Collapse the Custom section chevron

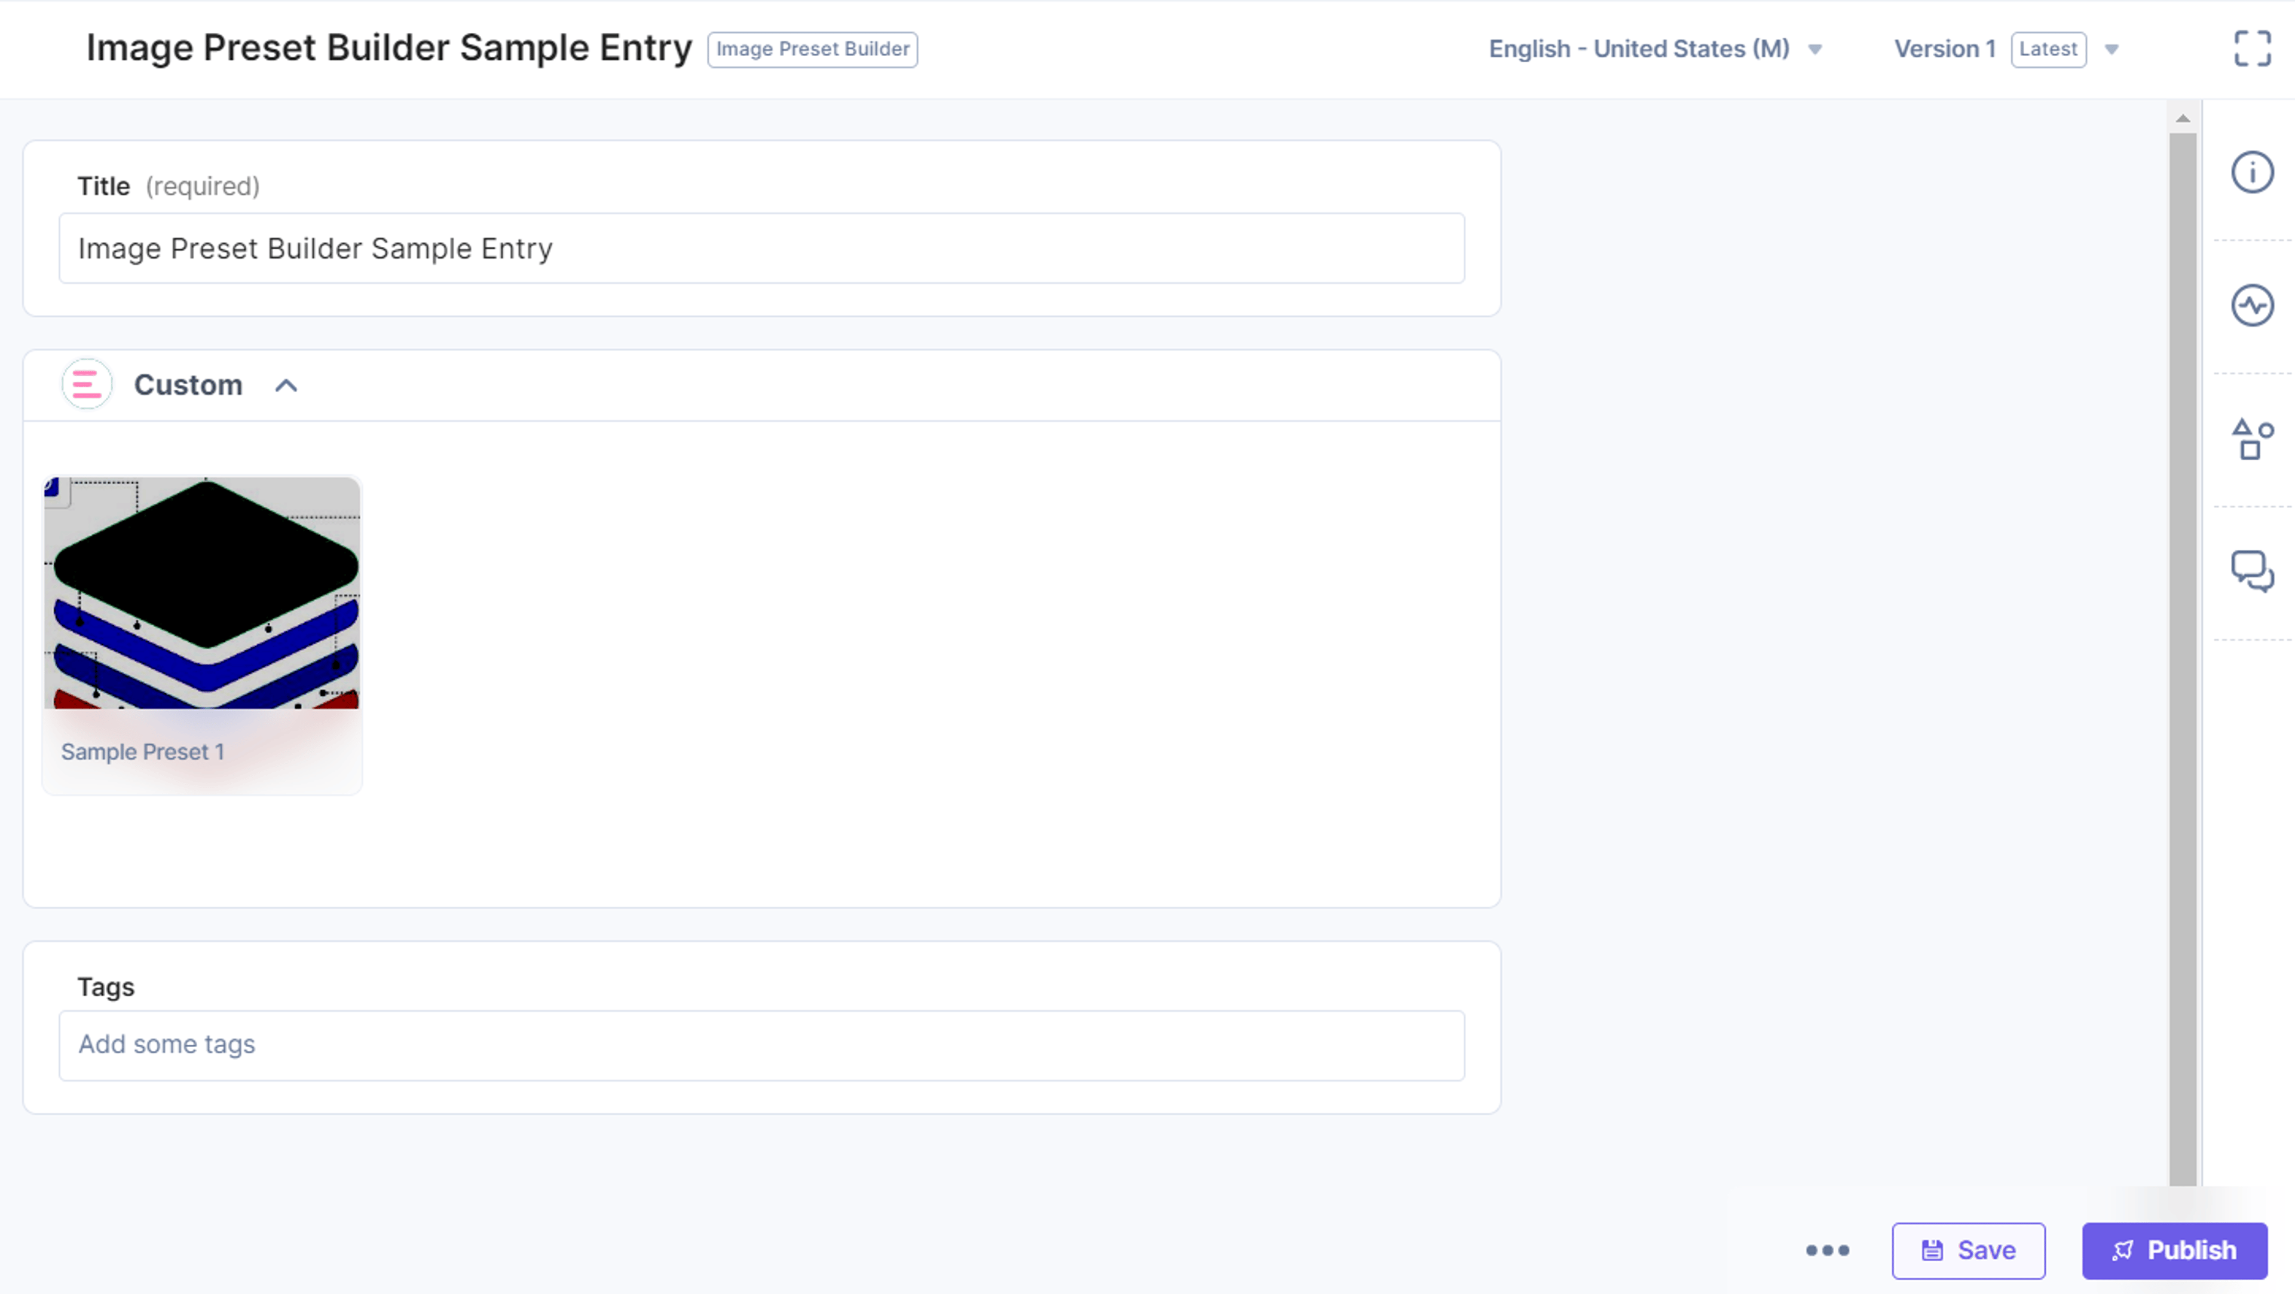[x=286, y=385]
